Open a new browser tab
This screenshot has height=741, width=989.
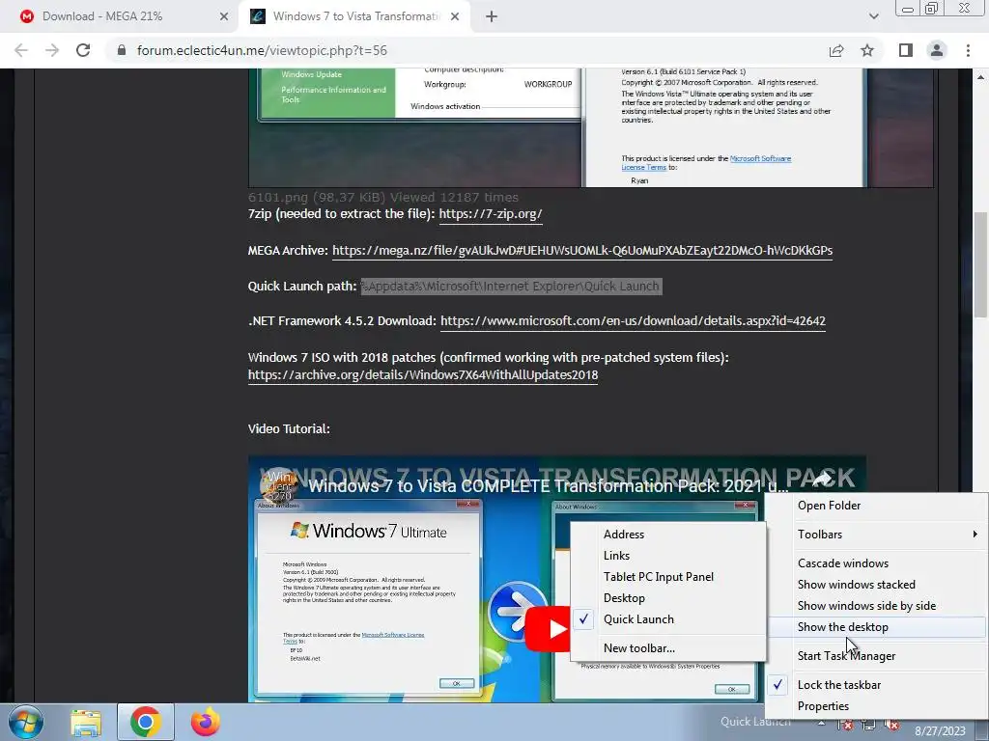tap(492, 16)
